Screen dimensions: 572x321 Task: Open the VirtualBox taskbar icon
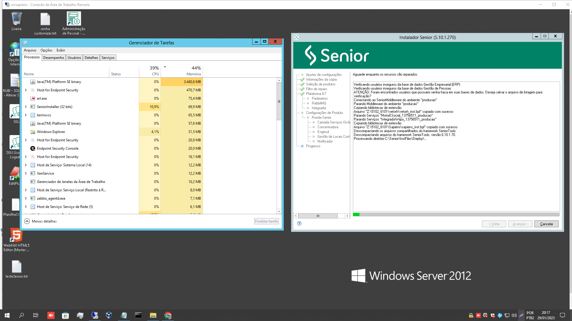tap(109, 315)
